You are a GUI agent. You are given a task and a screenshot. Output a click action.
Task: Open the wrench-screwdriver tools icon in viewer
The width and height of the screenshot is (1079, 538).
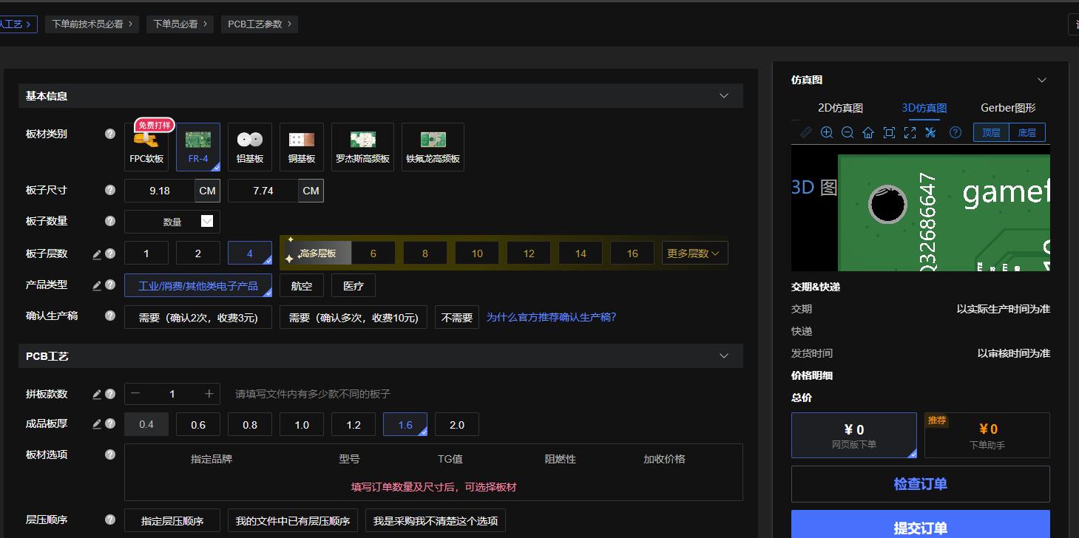tap(930, 132)
